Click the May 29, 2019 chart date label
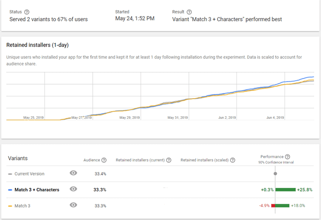This screenshot has height=220, width=321. (129, 118)
